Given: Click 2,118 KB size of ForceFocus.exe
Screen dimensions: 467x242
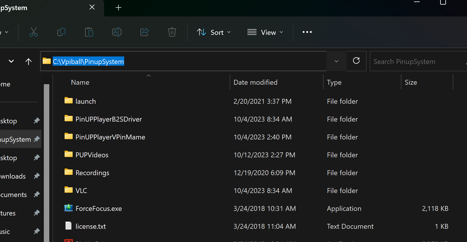Looking at the screenshot, I should coord(435,209).
